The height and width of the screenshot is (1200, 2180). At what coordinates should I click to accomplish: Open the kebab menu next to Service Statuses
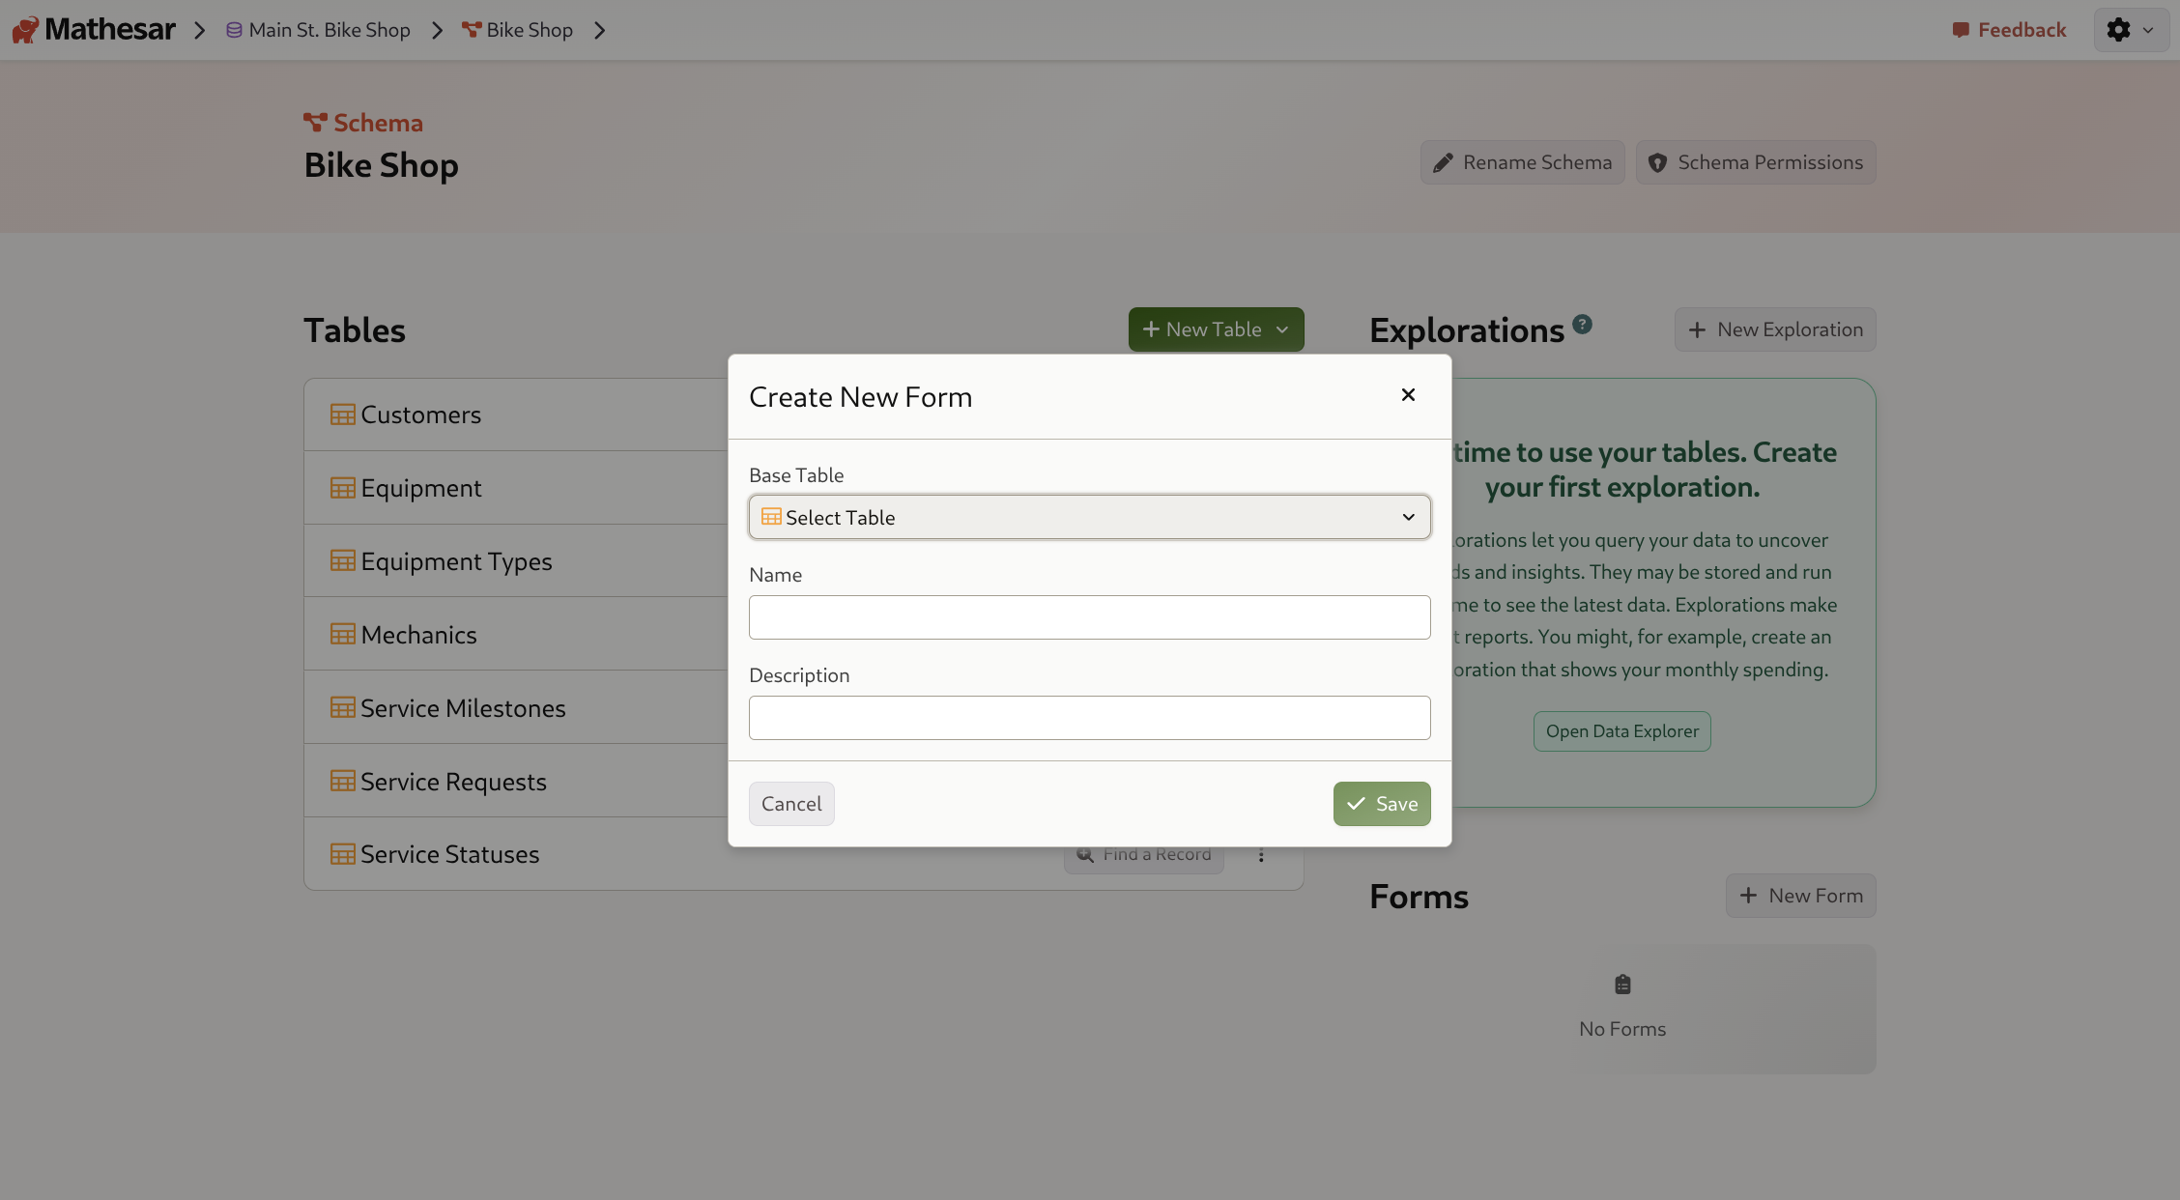click(1262, 854)
